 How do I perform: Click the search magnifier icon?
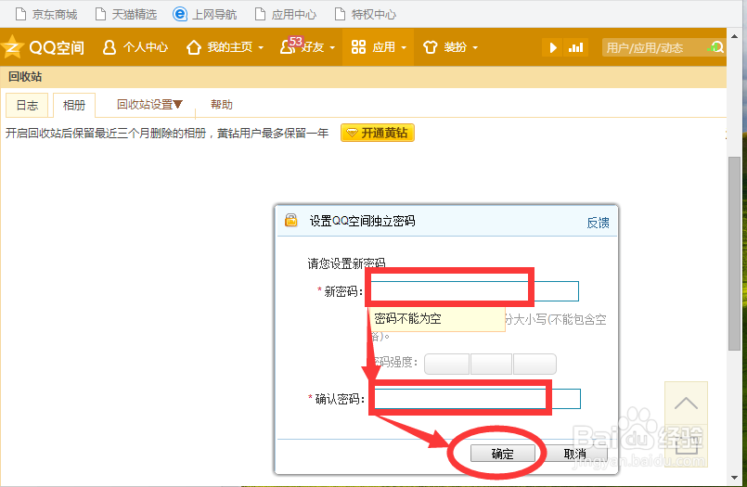(x=717, y=47)
